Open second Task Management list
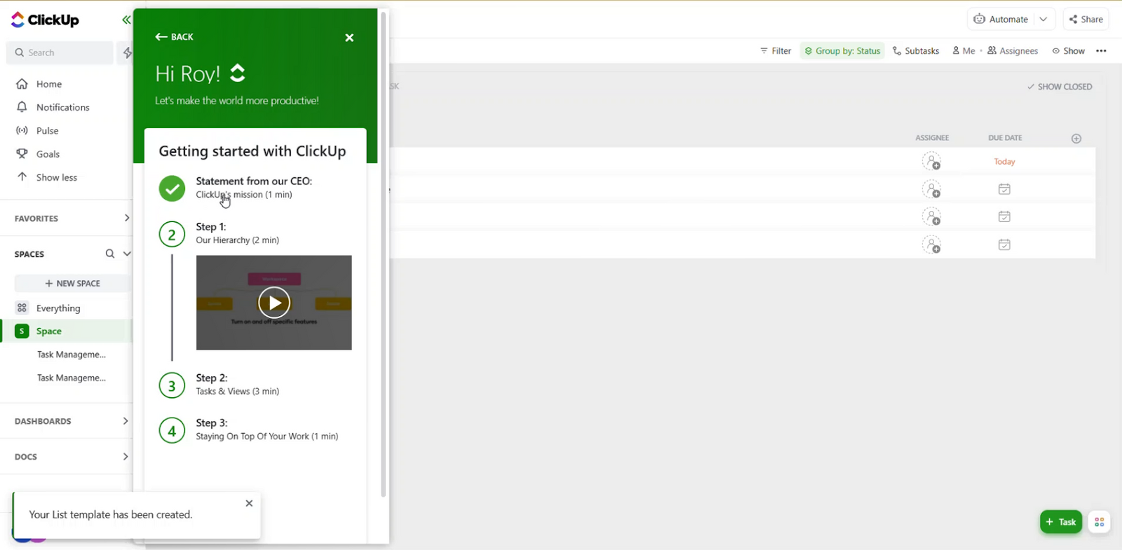The image size is (1122, 550). (x=72, y=378)
